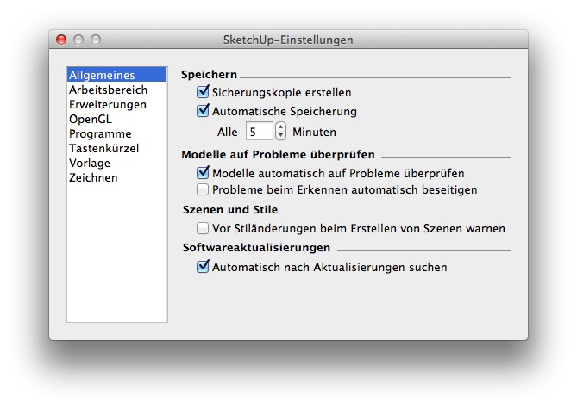Close the SketchUp-Einstellungen window
Image resolution: width=577 pixels, height=408 pixels.
point(61,40)
